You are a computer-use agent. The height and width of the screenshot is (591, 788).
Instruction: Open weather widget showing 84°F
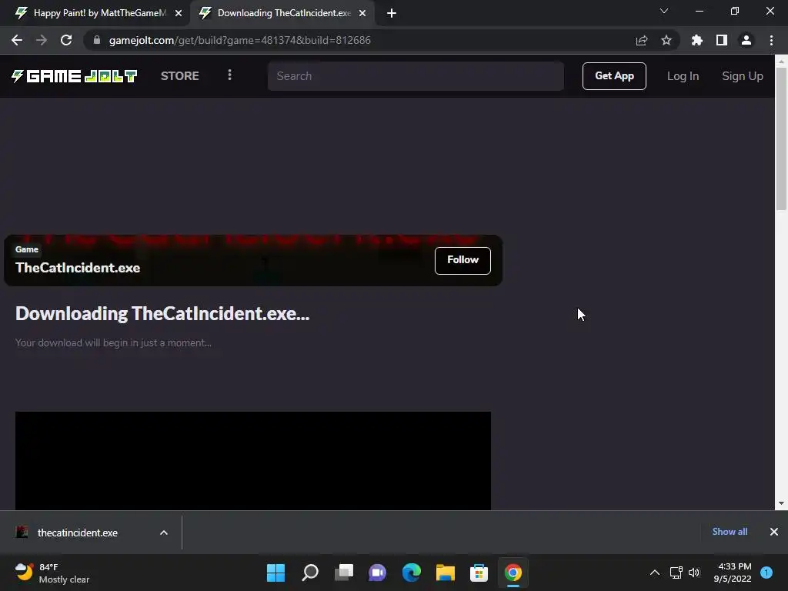[x=52, y=573]
